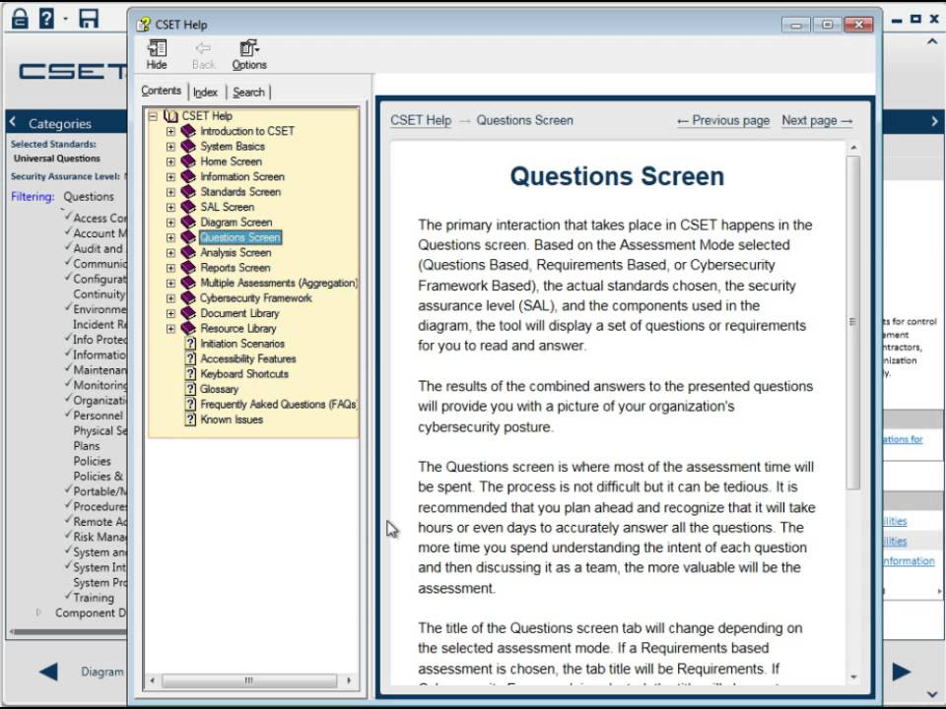
Task: Expand the Resource Library tree node
Action: [170, 329]
